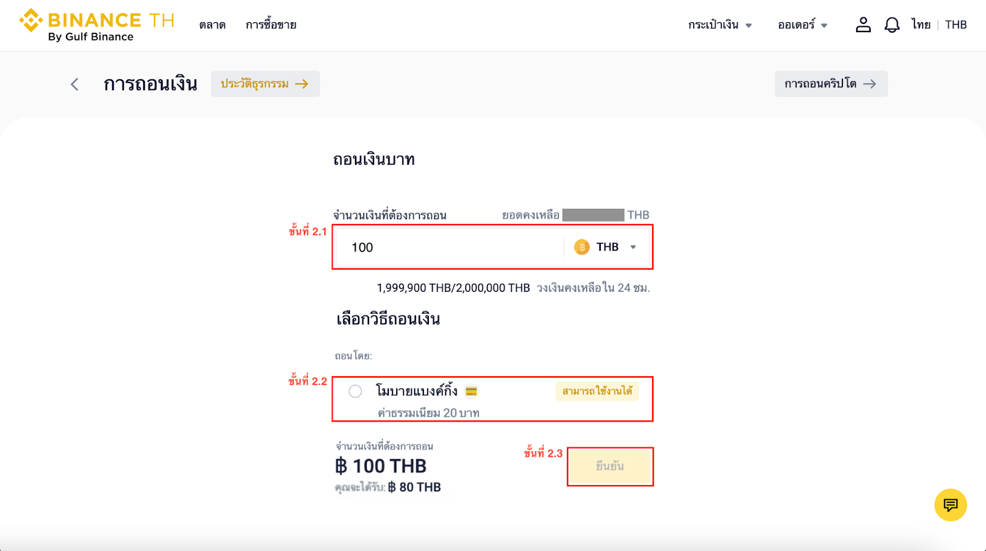Viewport: 986px width, 551px height.
Task: Open the ตลาด menu item
Action: (212, 25)
